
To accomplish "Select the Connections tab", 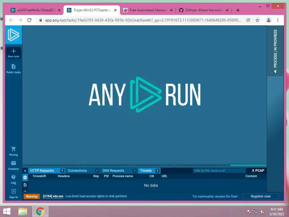I will click(x=83, y=170).
